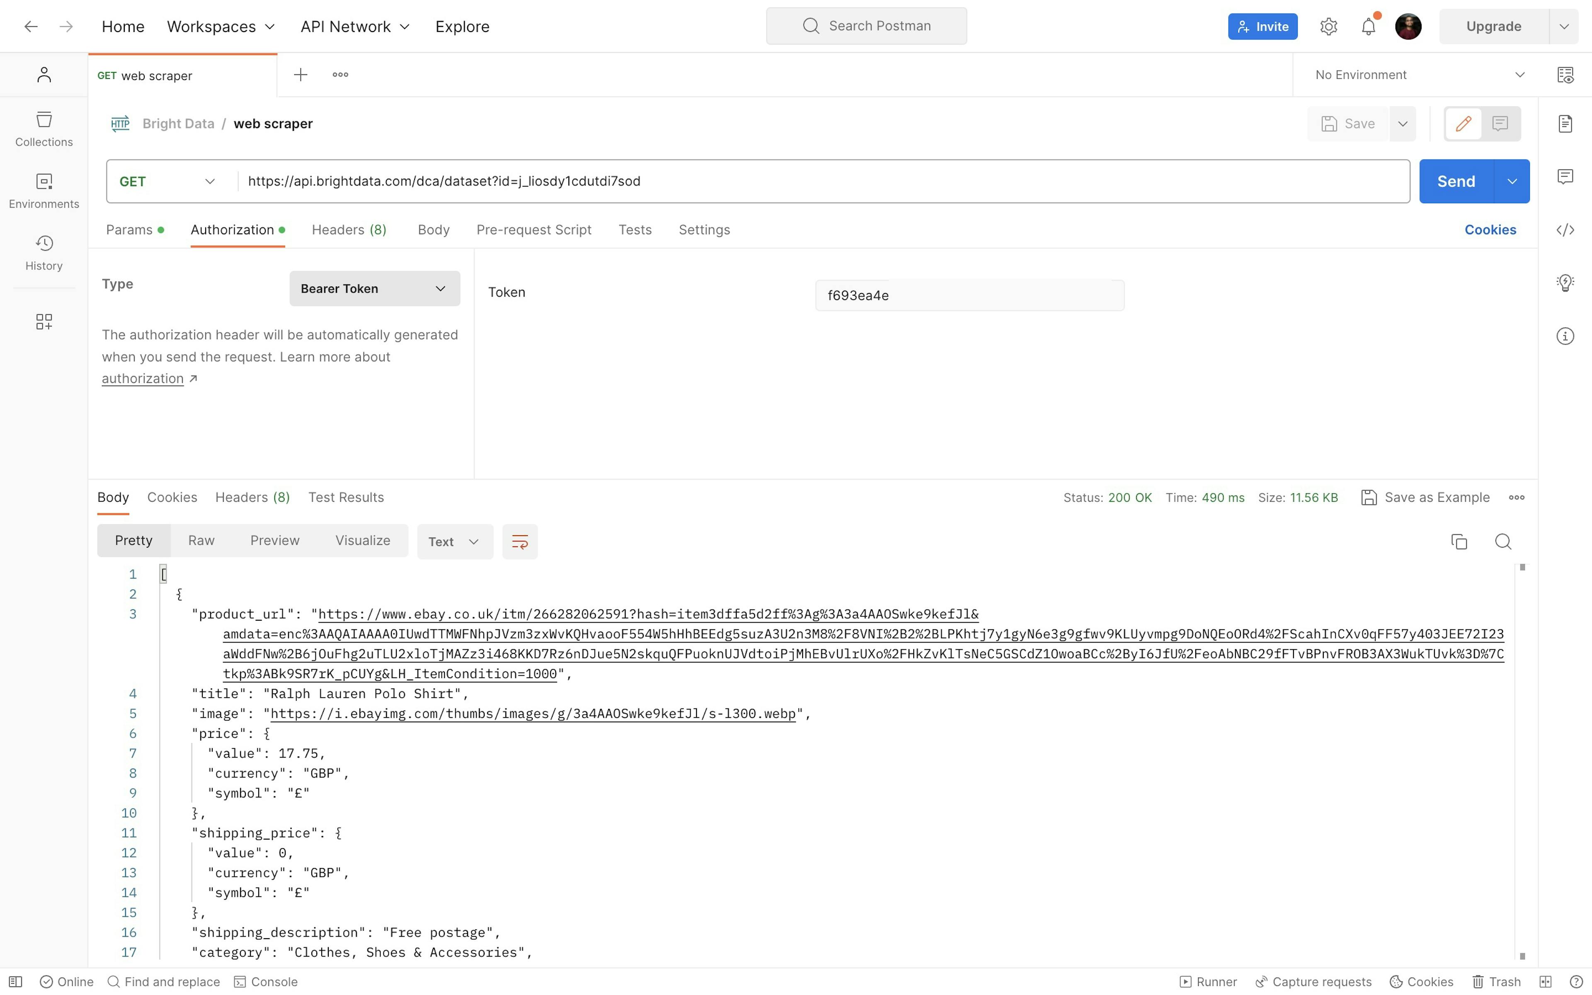The image size is (1592, 995).
Task: Open the response Cookies tab
Action: tap(172, 498)
